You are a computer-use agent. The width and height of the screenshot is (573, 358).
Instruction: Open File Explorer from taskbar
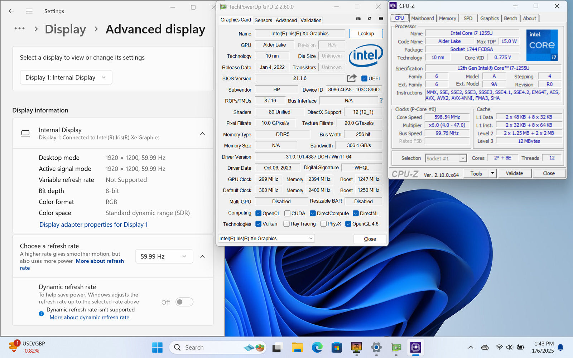[297, 347]
